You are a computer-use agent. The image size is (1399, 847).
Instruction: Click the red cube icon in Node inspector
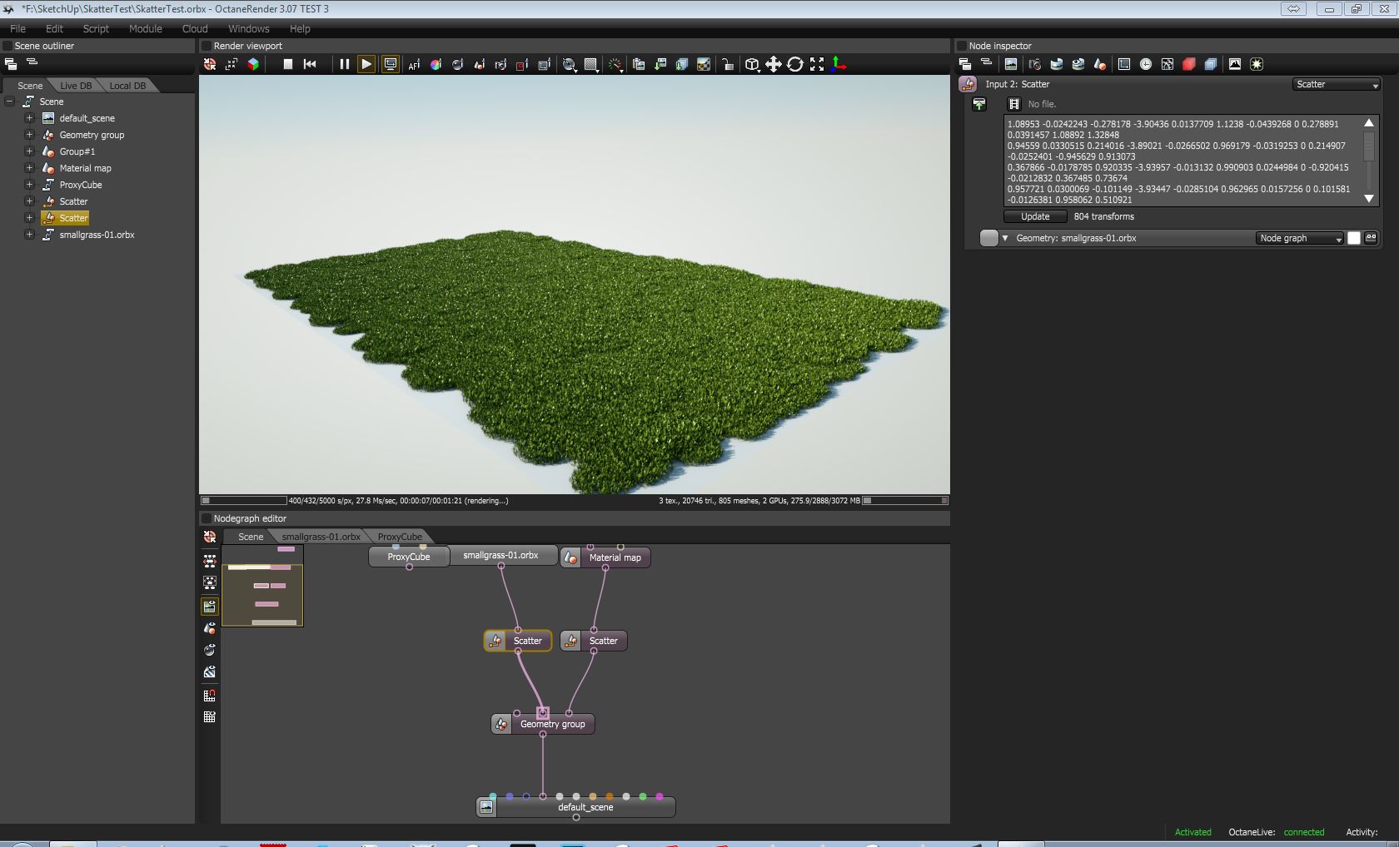tap(1189, 64)
